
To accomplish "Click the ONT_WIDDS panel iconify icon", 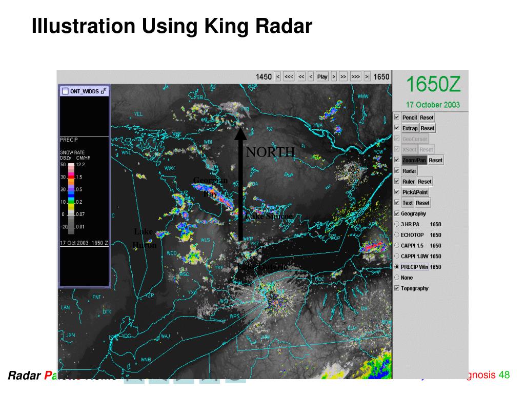I will [x=105, y=91].
